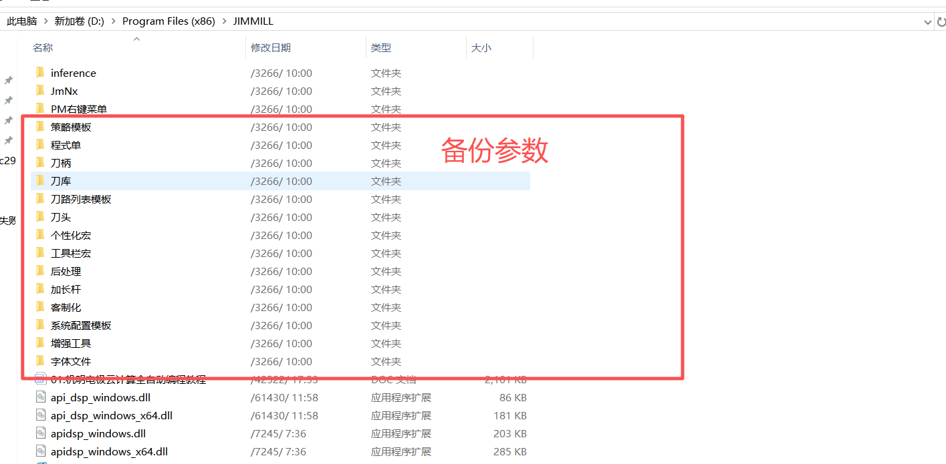
Task: Click the 策略模板 folder name
Action: click(x=71, y=127)
